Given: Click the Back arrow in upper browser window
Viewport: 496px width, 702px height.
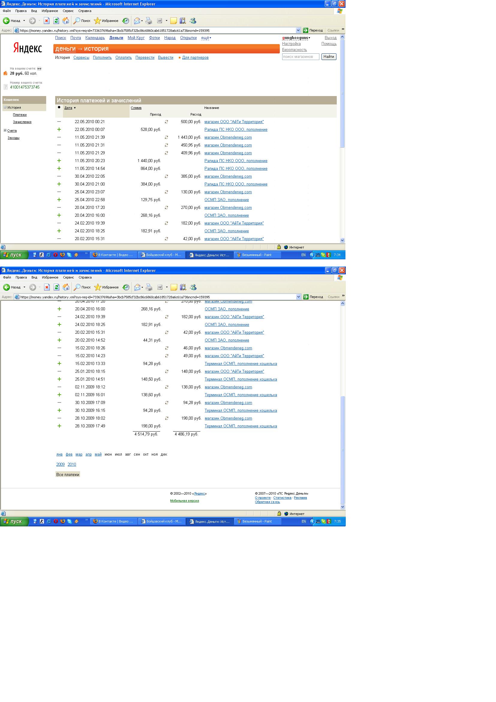Looking at the screenshot, I should 6,21.
